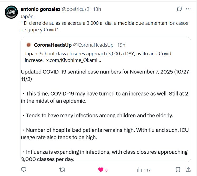This screenshot has height=176, width=197.
Task: Repost this tweet using the retweet icon
Action: [62, 169]
